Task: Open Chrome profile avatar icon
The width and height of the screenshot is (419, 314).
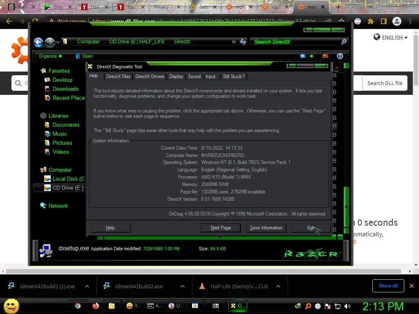Action: pos(397,21)
